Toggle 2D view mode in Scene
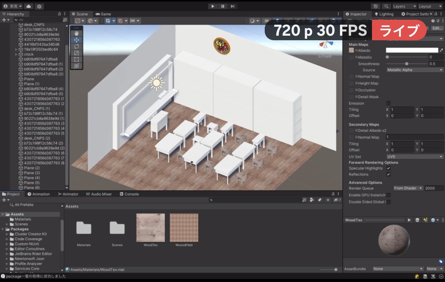 click(267, 20)
